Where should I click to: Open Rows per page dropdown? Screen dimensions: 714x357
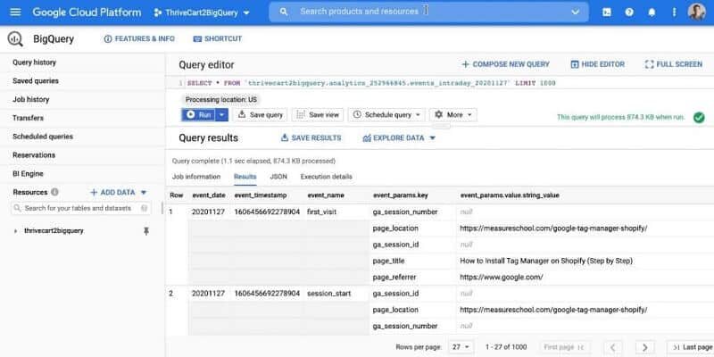click(x=461, y=347)
